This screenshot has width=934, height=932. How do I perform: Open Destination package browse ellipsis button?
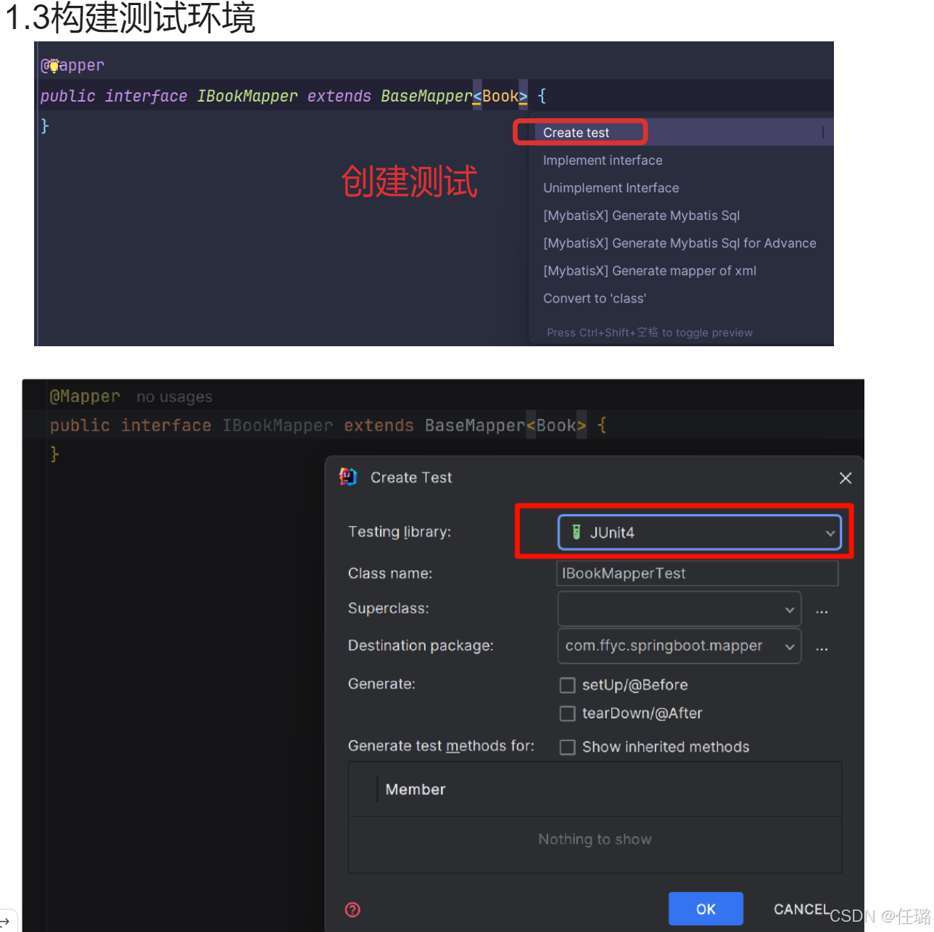(822, 648)
